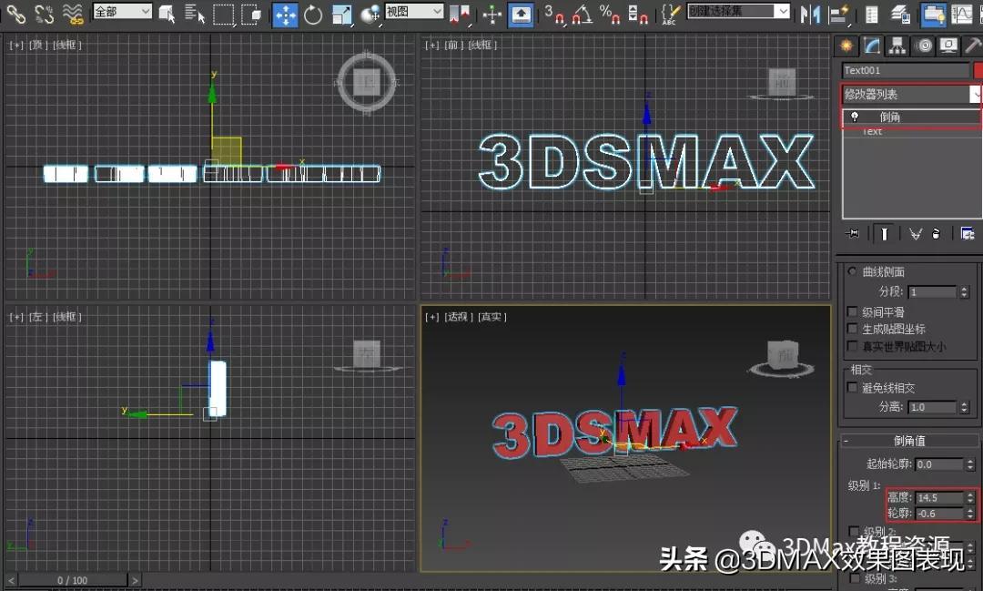
Task: Enable the 避免线相交 checkbox
Action: pyautogui.click(x=852, y=387)
